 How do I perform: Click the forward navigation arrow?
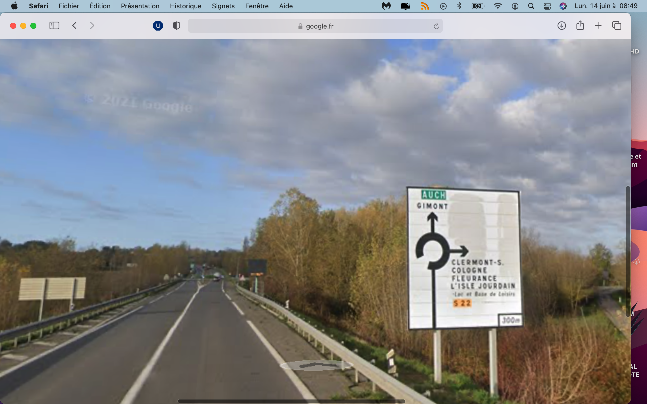click(x=92, y=26)
